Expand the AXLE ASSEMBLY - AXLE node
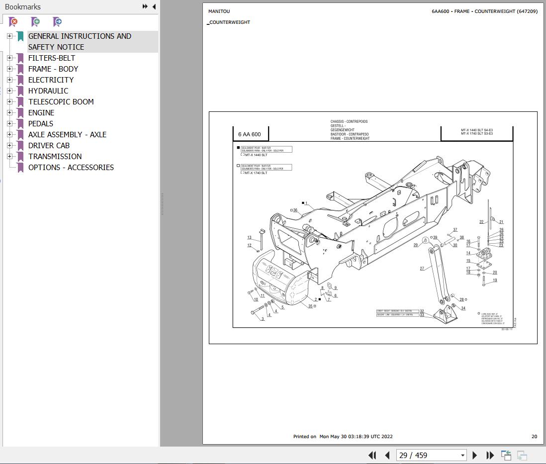Screen dimensions: 546x464 click(x=9, y=134)
